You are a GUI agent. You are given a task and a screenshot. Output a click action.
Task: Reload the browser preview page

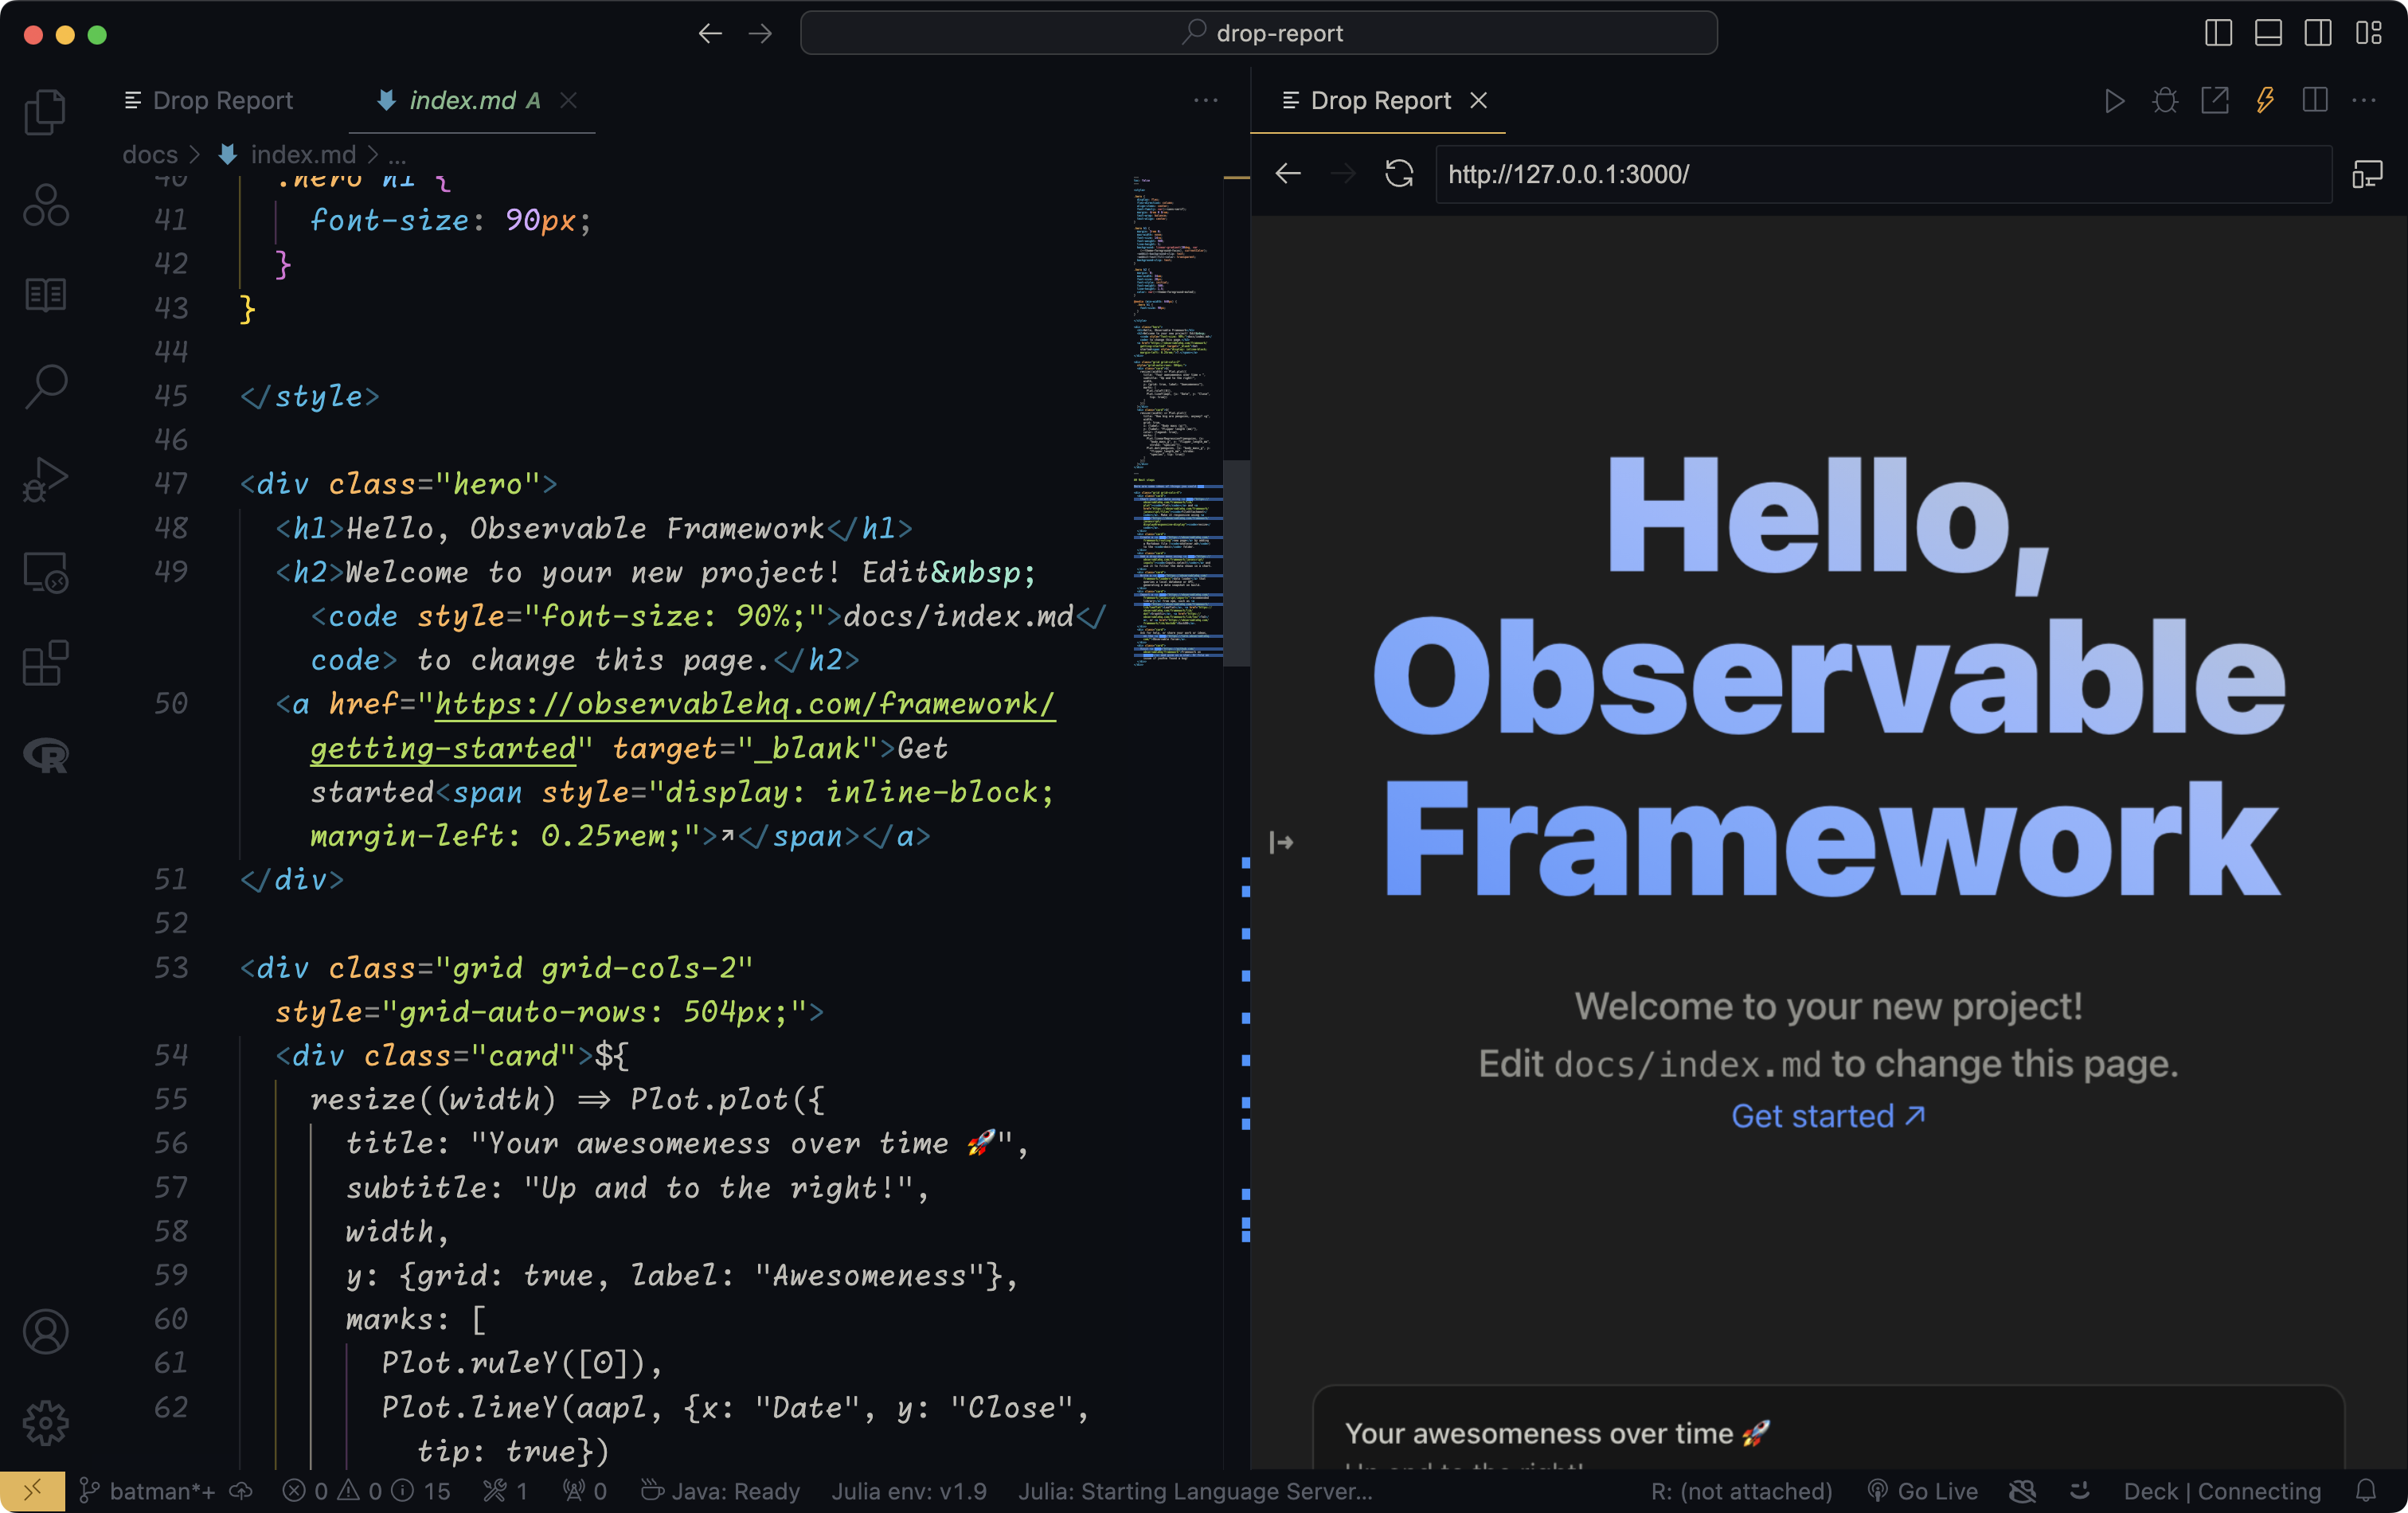(x=1399, y=174)
